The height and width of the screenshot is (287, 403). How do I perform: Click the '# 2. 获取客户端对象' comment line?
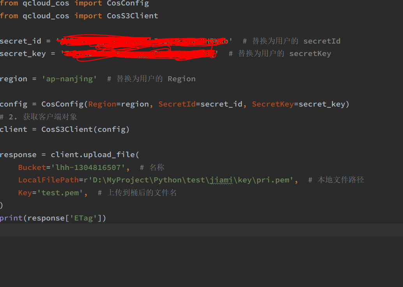[x=39, y=117]
